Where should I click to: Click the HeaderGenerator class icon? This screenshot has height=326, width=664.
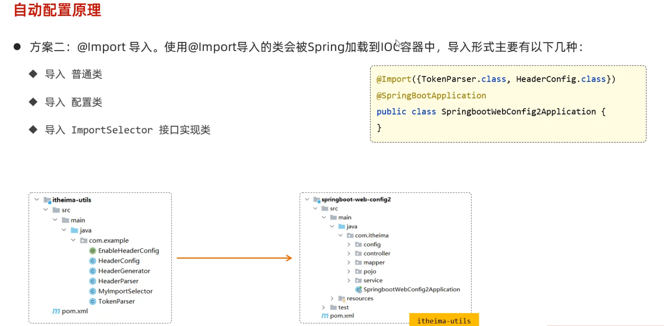point(92,271)
